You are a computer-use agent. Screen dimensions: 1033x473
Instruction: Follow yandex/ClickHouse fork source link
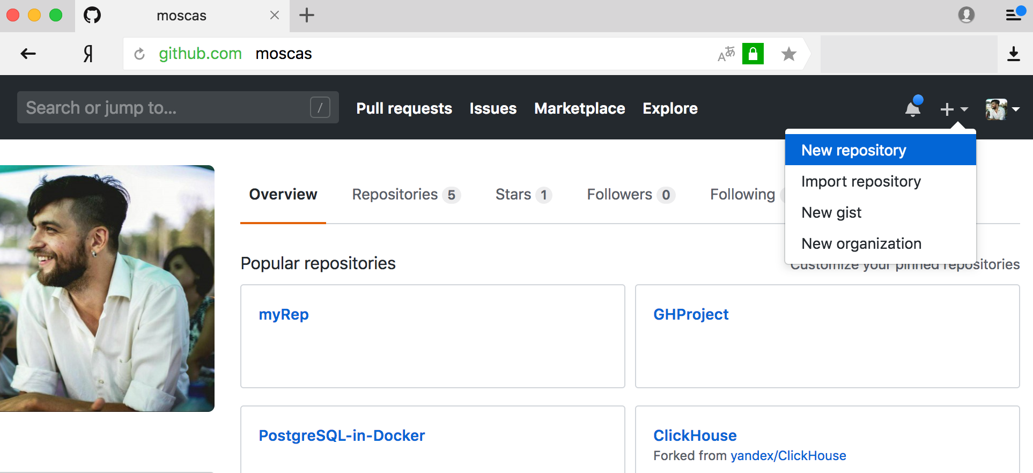pyautogui.click(x=788, y=455)
